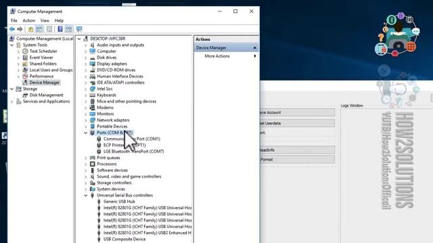Select Device Manager in console tree
The height and width of the screenshot is (243, 433).
[x=45, y=82]
